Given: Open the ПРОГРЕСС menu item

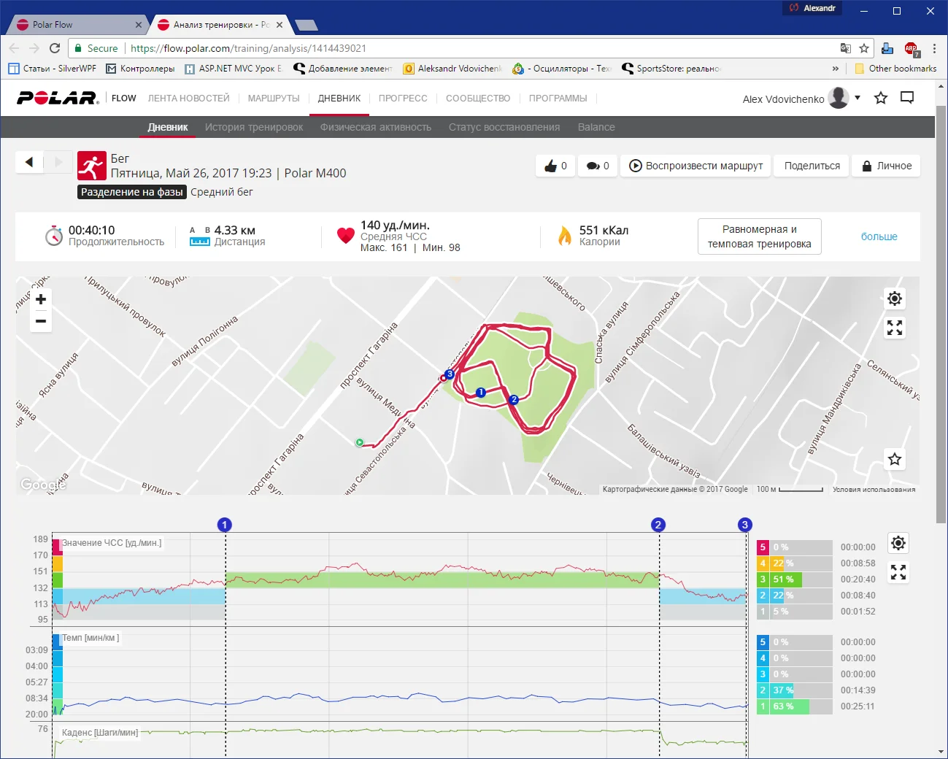Looking at the screenshot, I should (403, 99).
